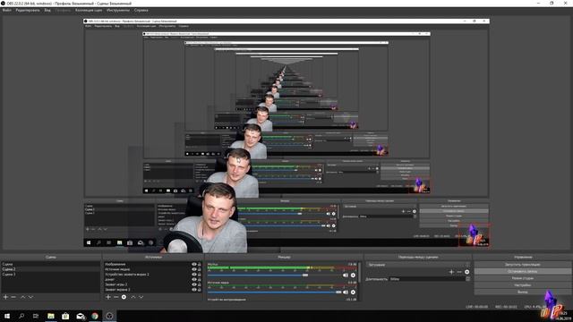
Task: Open Настройки button in controls
Action: pyautogui.click(x=523, y=285)
